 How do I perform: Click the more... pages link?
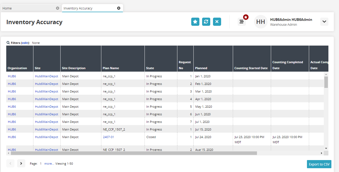tap(49, 164)
